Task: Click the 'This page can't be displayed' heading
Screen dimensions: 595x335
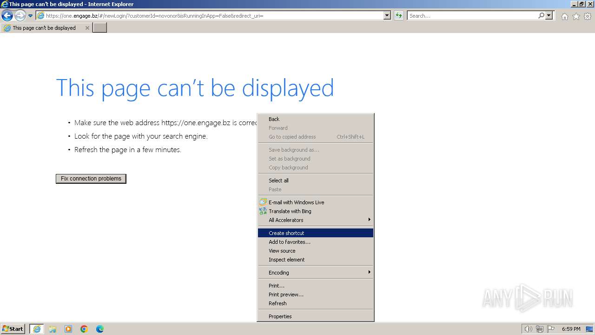Action: click(x=195, y=88)
